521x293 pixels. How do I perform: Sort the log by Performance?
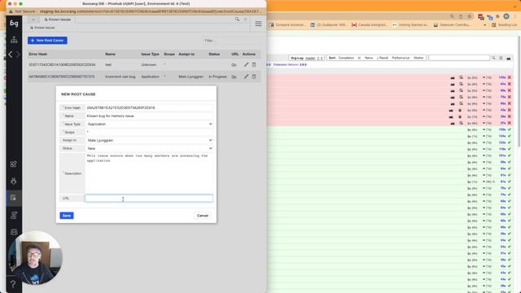401,58
